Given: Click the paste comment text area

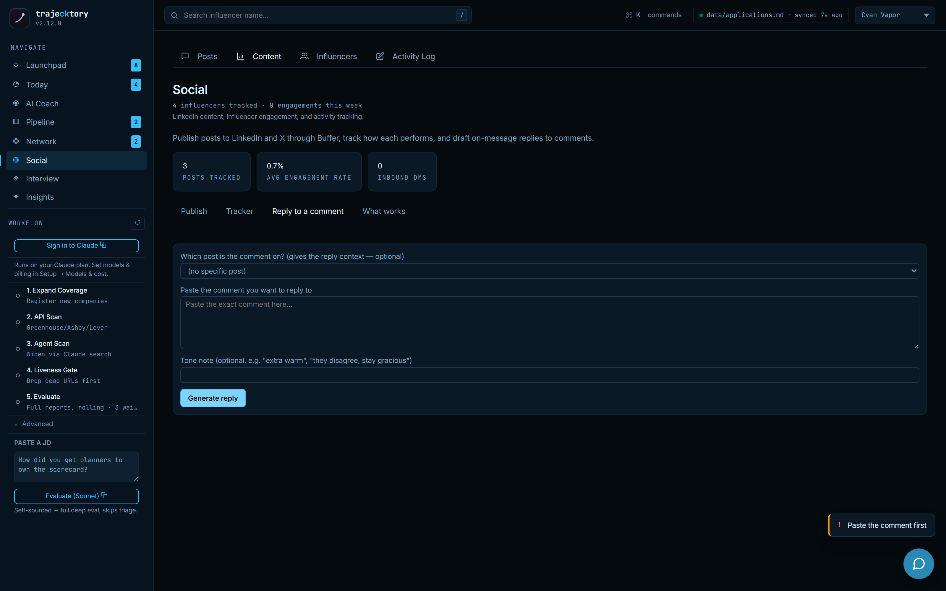Looking at the screenshot, I should (x=550, y=322).
